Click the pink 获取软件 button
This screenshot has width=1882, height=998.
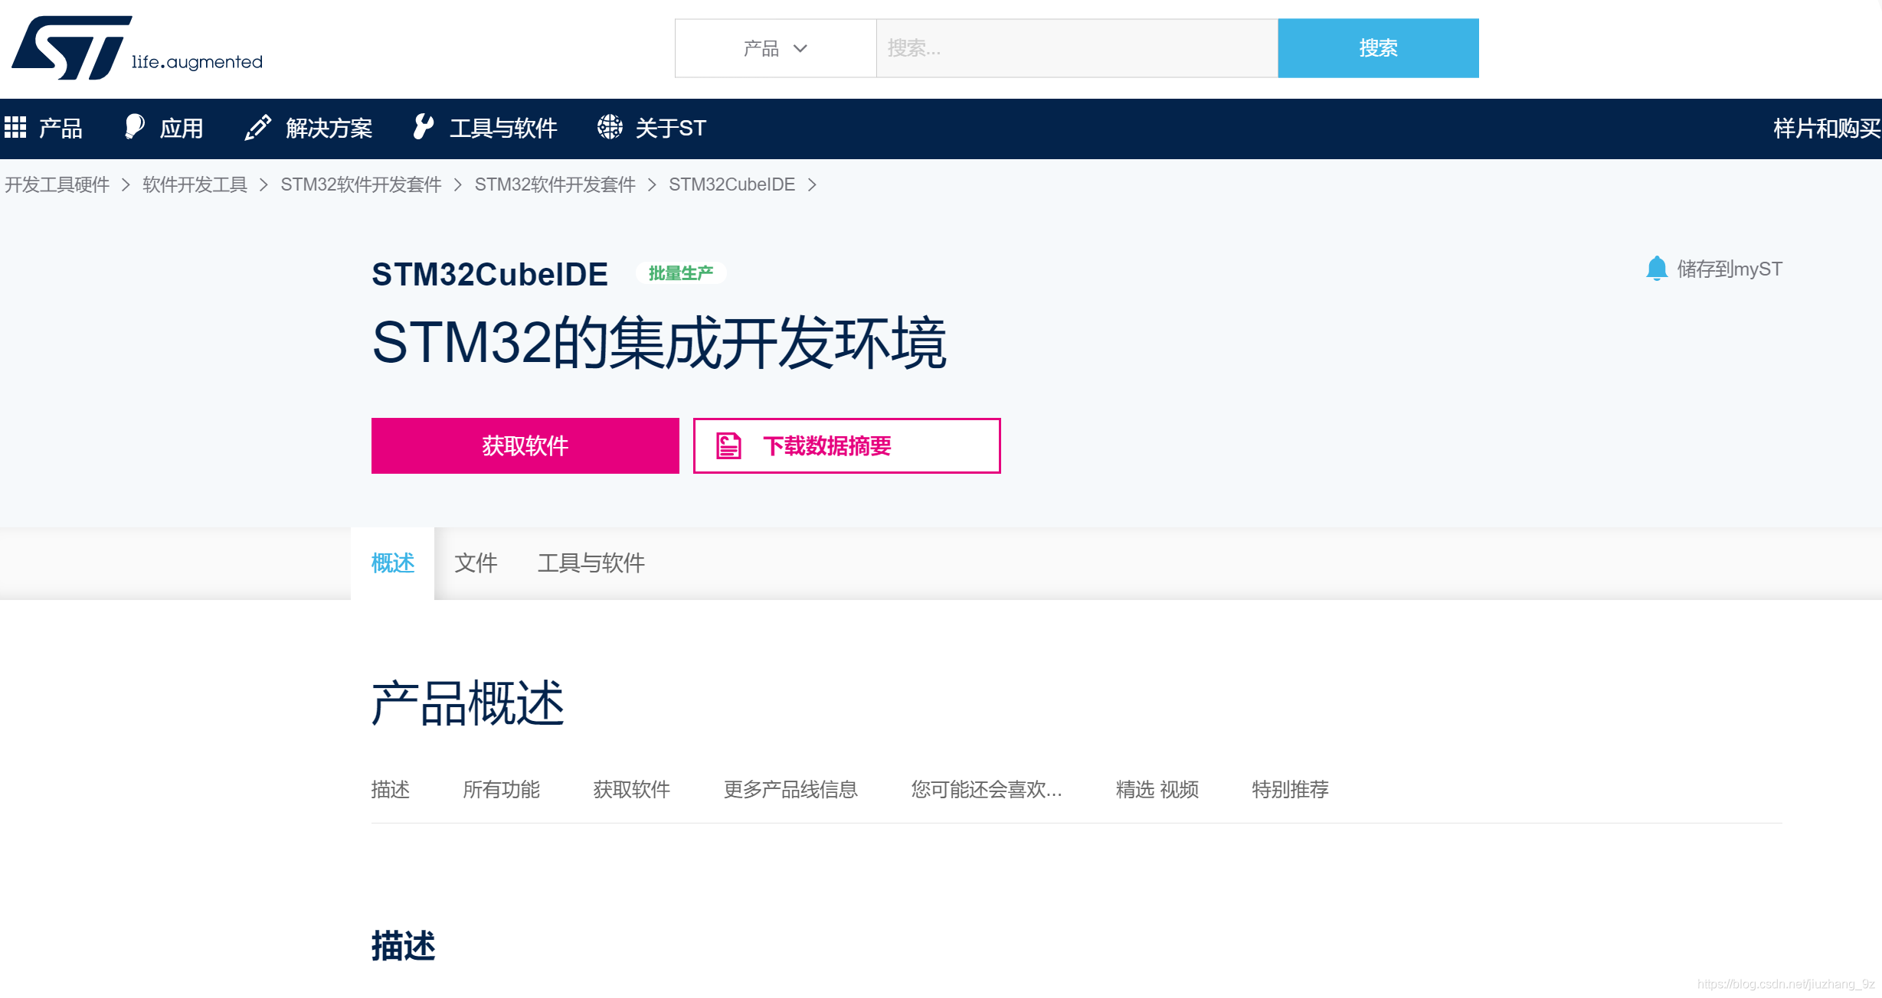tap(525, 445)
